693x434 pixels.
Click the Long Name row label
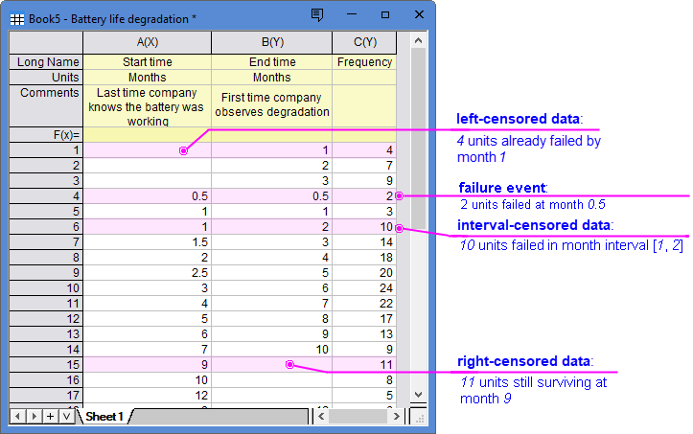point(46,62)
